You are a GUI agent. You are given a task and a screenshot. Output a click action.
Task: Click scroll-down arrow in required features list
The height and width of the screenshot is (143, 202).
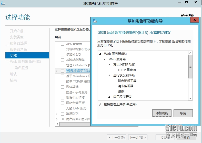tap(190, 98)
